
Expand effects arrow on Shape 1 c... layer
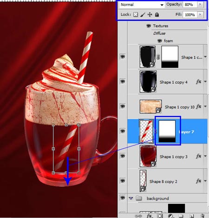pos(205,57)
